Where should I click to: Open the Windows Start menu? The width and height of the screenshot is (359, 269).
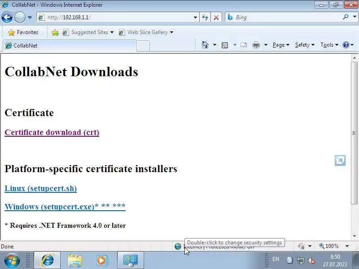(x=12, y=260)
